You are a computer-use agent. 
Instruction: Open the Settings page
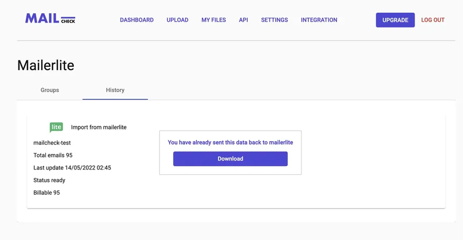(x=274, y=20)
